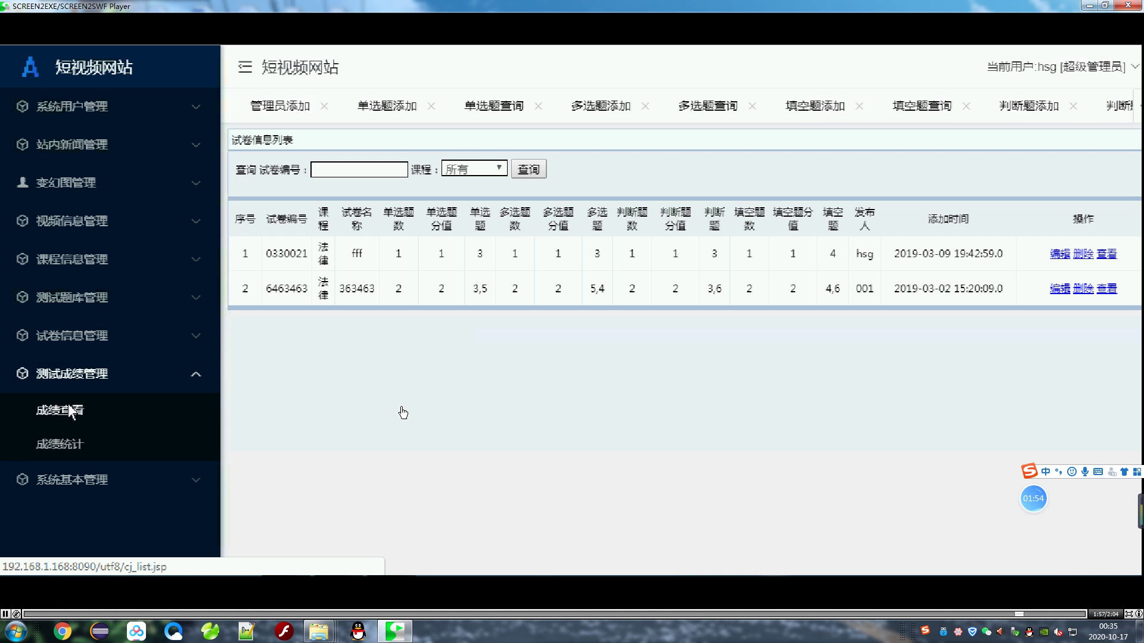Image resolution: width=1144 pixels, height=643 pixels.
Task: Select 成绩统计 submenu item
Action: (60, 444)
